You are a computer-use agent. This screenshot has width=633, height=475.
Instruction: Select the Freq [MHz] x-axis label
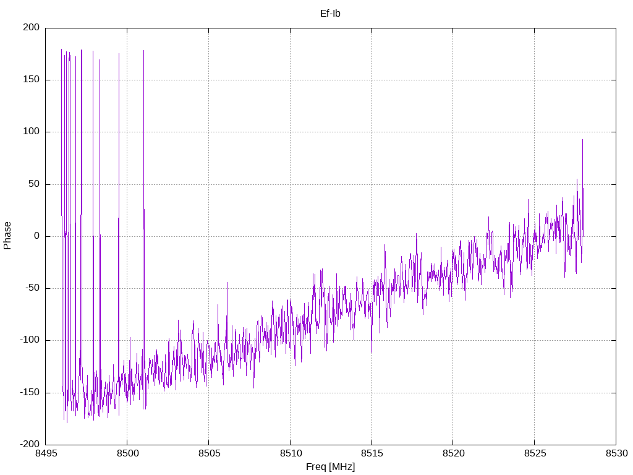point(330,467)
